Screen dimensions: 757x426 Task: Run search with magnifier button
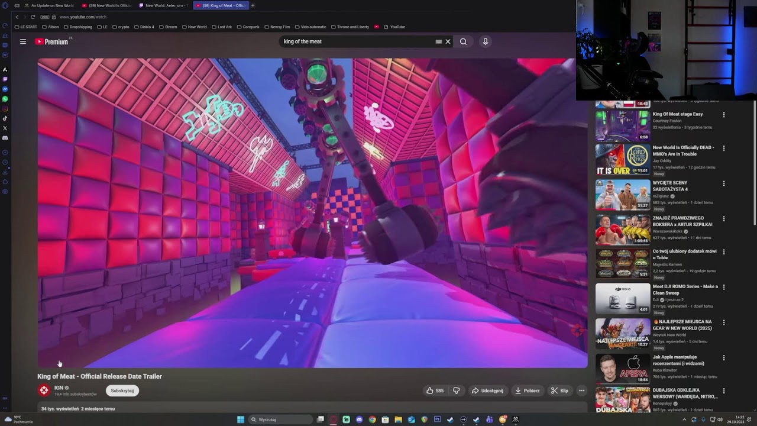click(463, 41)
